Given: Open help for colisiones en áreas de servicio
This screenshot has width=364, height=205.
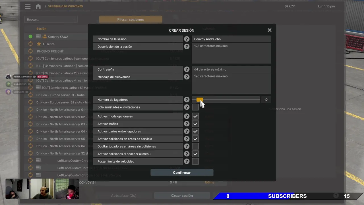Looking at the screenshot, I should pyautogui.click(x=187, y=139).
